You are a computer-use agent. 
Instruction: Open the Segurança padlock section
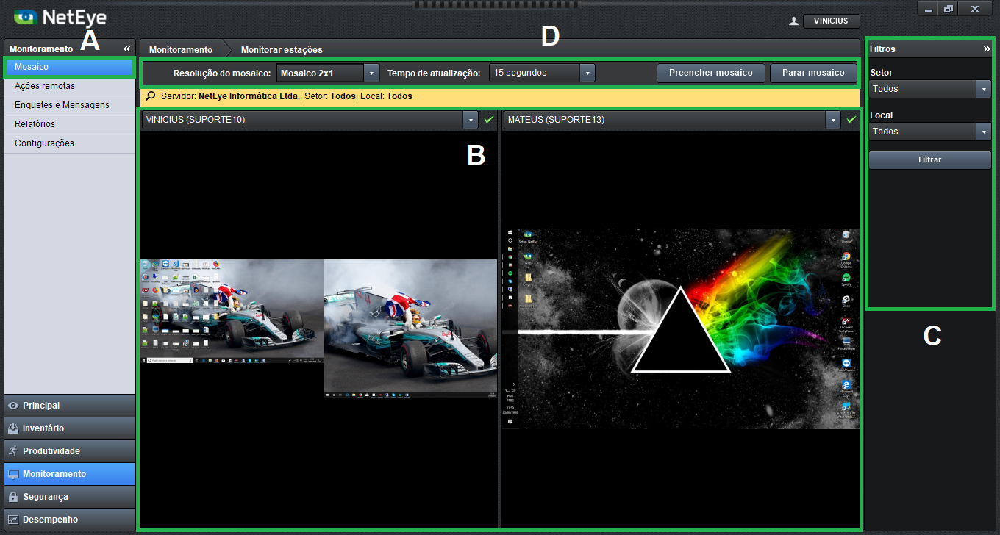(13, 497)
